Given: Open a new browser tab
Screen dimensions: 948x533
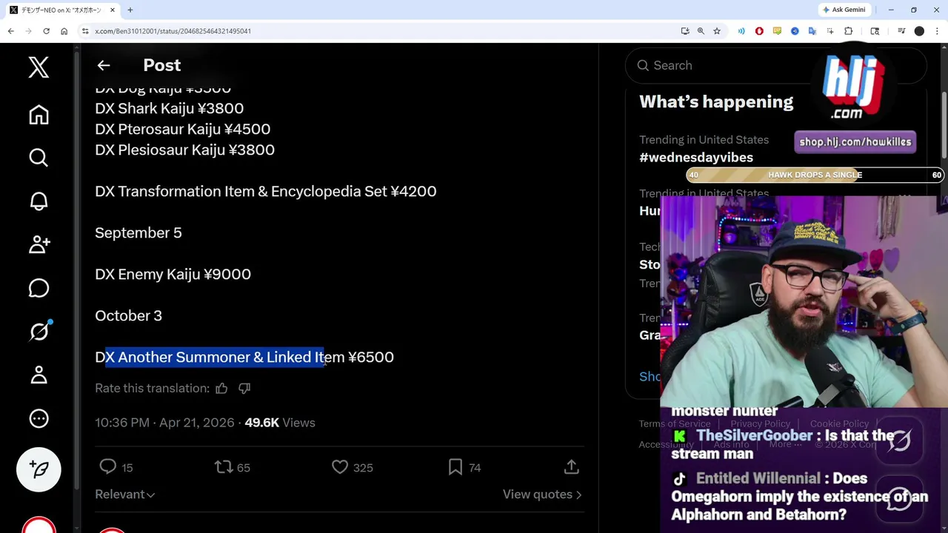Looking at the screenshot, I should (x=130, y=10).
